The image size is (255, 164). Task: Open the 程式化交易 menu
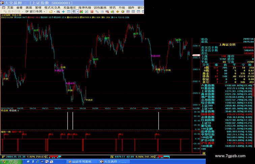click(x=52, y=8)
